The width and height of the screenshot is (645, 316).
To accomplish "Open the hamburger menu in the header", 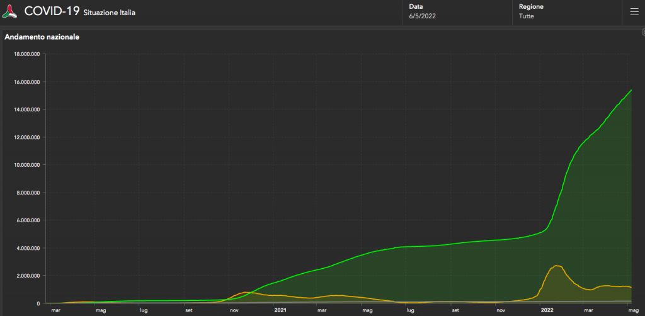I will click(634, 11).
